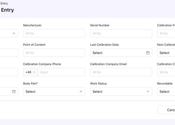
Task: Open the Body Part dropdown
Action: (x=54, y=92)
